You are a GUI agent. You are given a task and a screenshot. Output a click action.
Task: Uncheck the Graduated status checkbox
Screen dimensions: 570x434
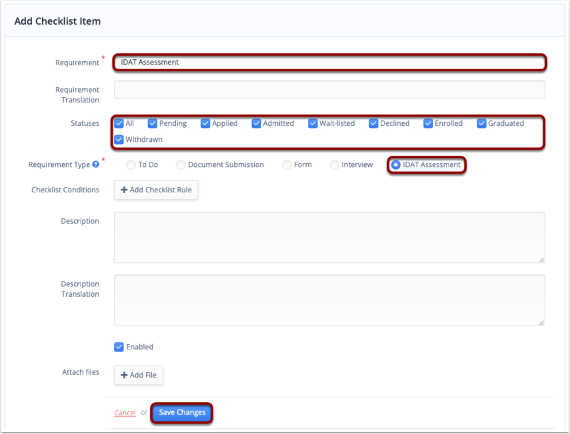pyautogui.click(x=482, y=123)
